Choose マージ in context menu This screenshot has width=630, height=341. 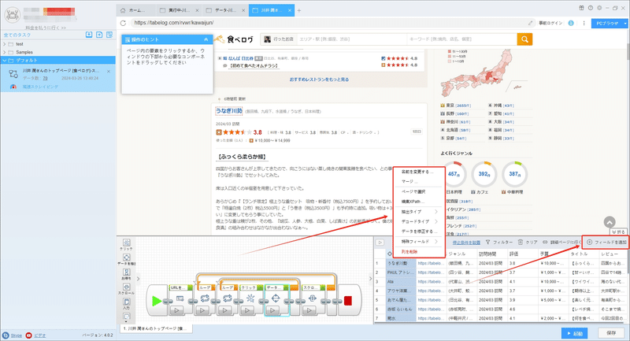(x=409, y=182)
